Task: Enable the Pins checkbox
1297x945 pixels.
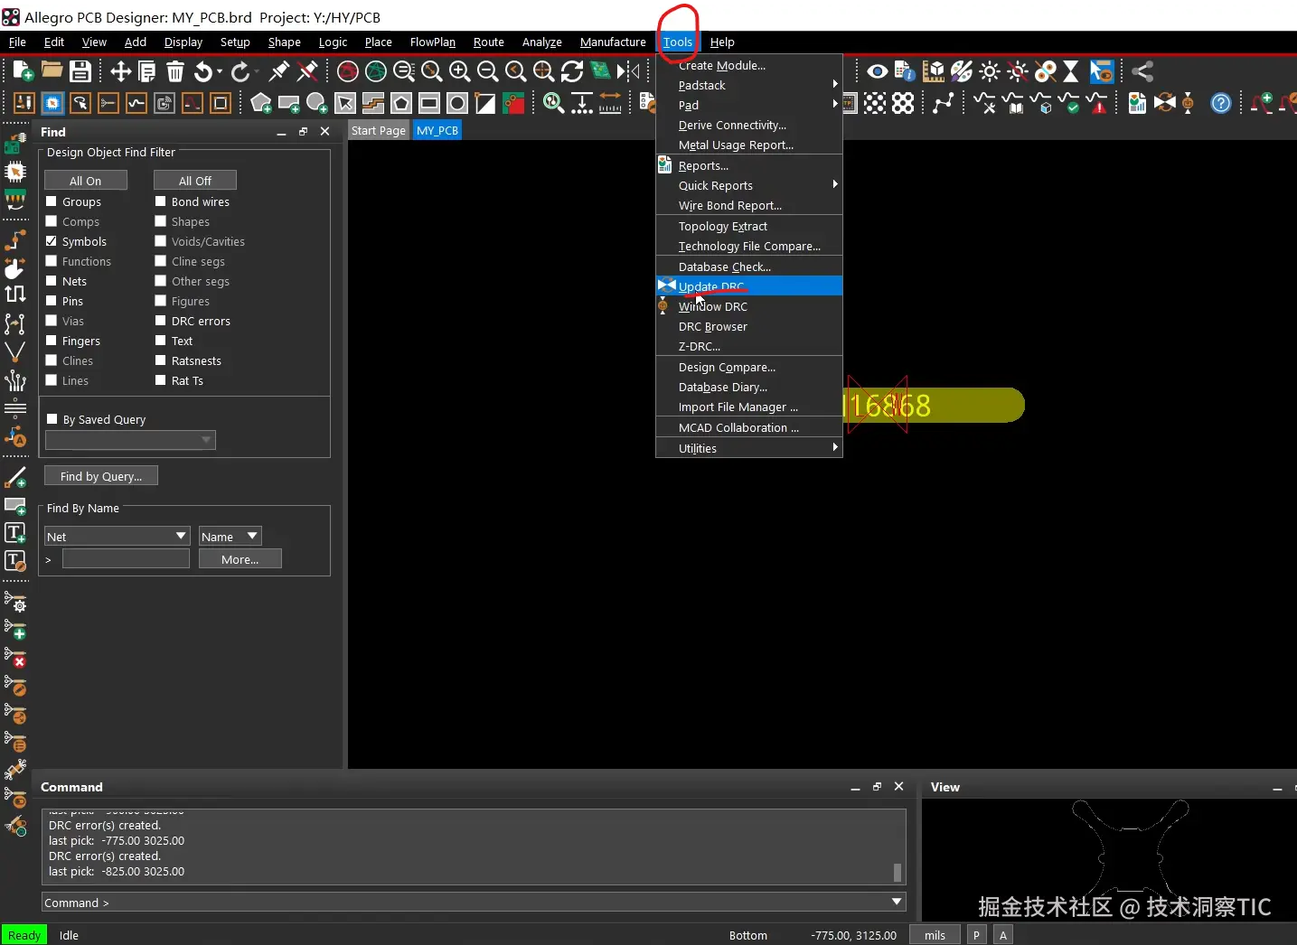Action: pos(52,301)
